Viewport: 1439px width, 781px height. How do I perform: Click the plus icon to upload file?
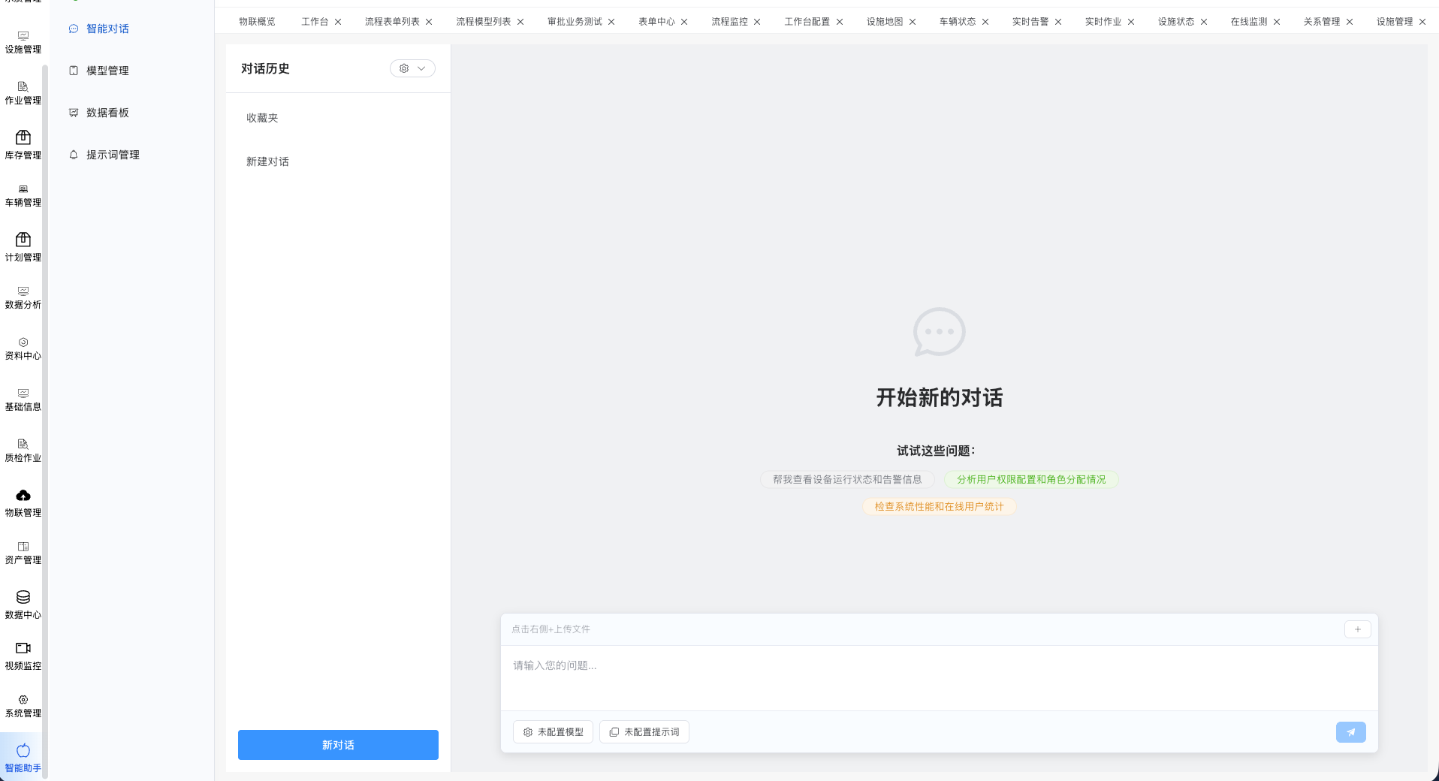tap(1357, 629)
